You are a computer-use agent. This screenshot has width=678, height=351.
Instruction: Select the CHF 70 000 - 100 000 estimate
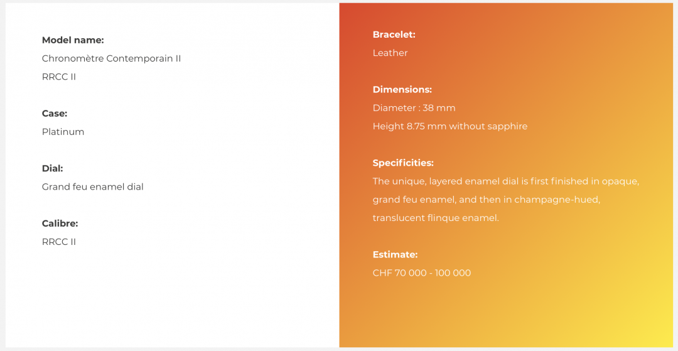pyautogui.click(x=422, y=273)
